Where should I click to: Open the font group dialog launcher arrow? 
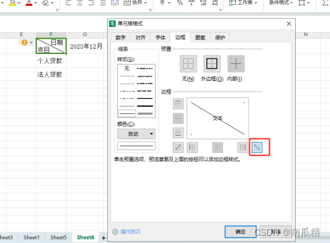[57, 10]
